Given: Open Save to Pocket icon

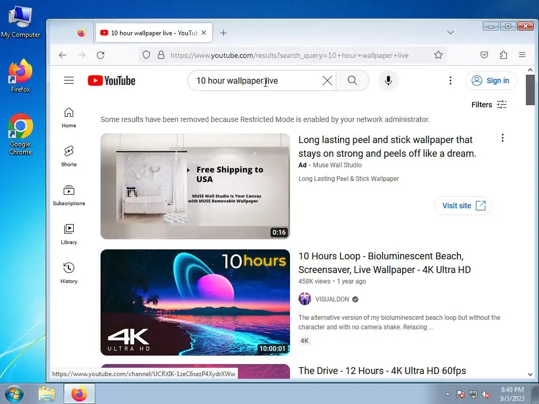Looking at the screenshot, I should point(484,55).
